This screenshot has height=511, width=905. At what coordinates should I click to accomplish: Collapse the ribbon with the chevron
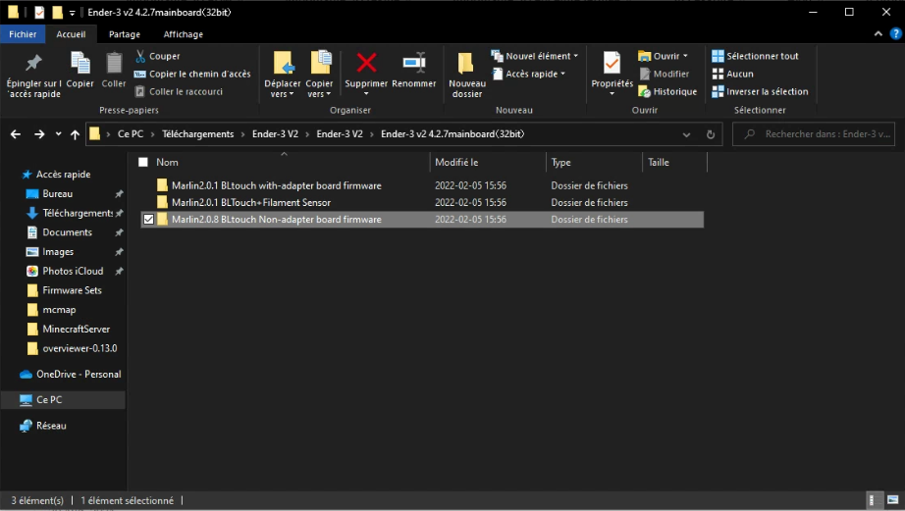(x=878, y=34)
